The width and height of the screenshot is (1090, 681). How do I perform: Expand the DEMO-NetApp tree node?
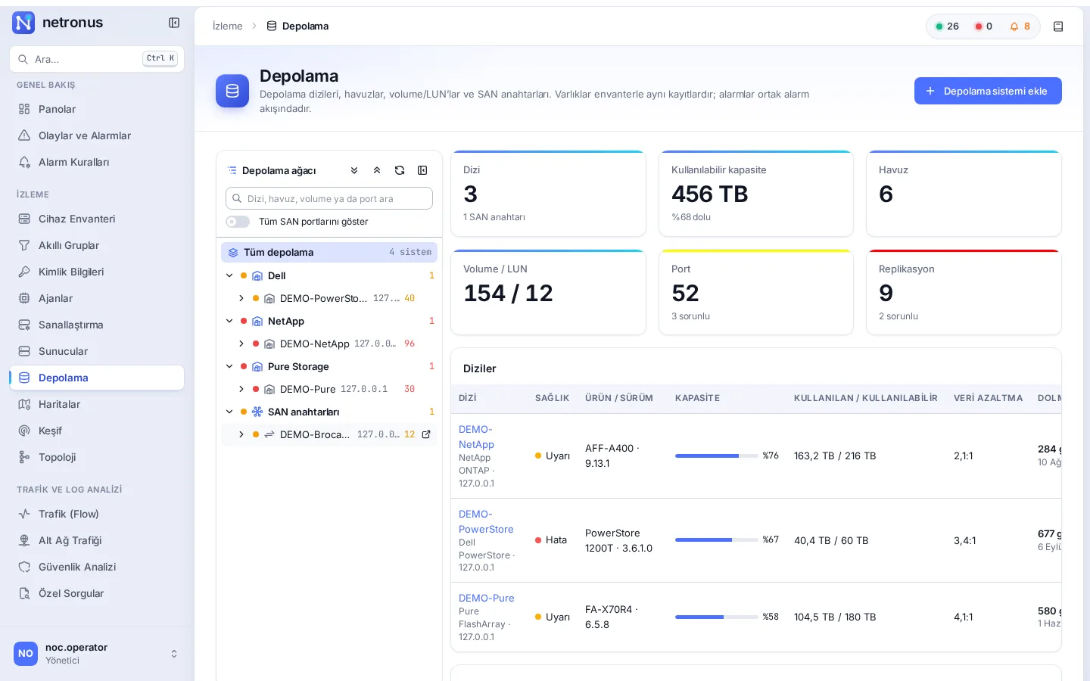pos(241,344)
